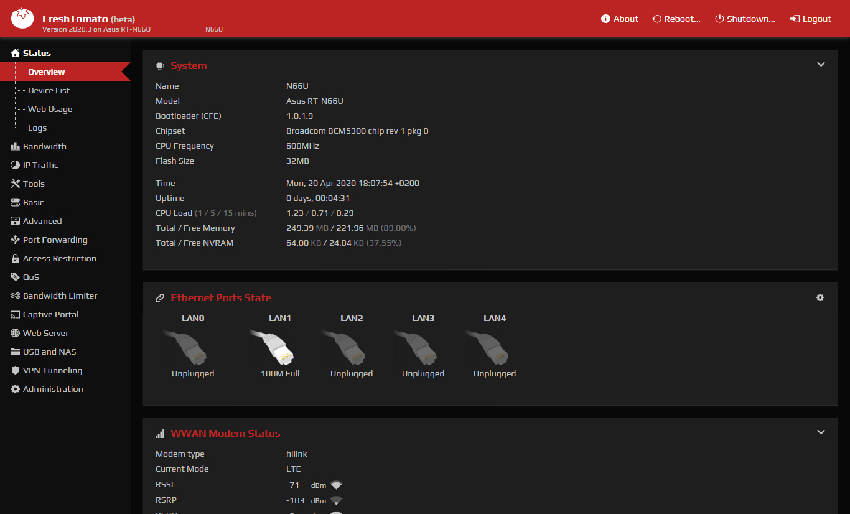Click Shutdown in the header
Screen dimensions: 850x514
tap(745, 19)
